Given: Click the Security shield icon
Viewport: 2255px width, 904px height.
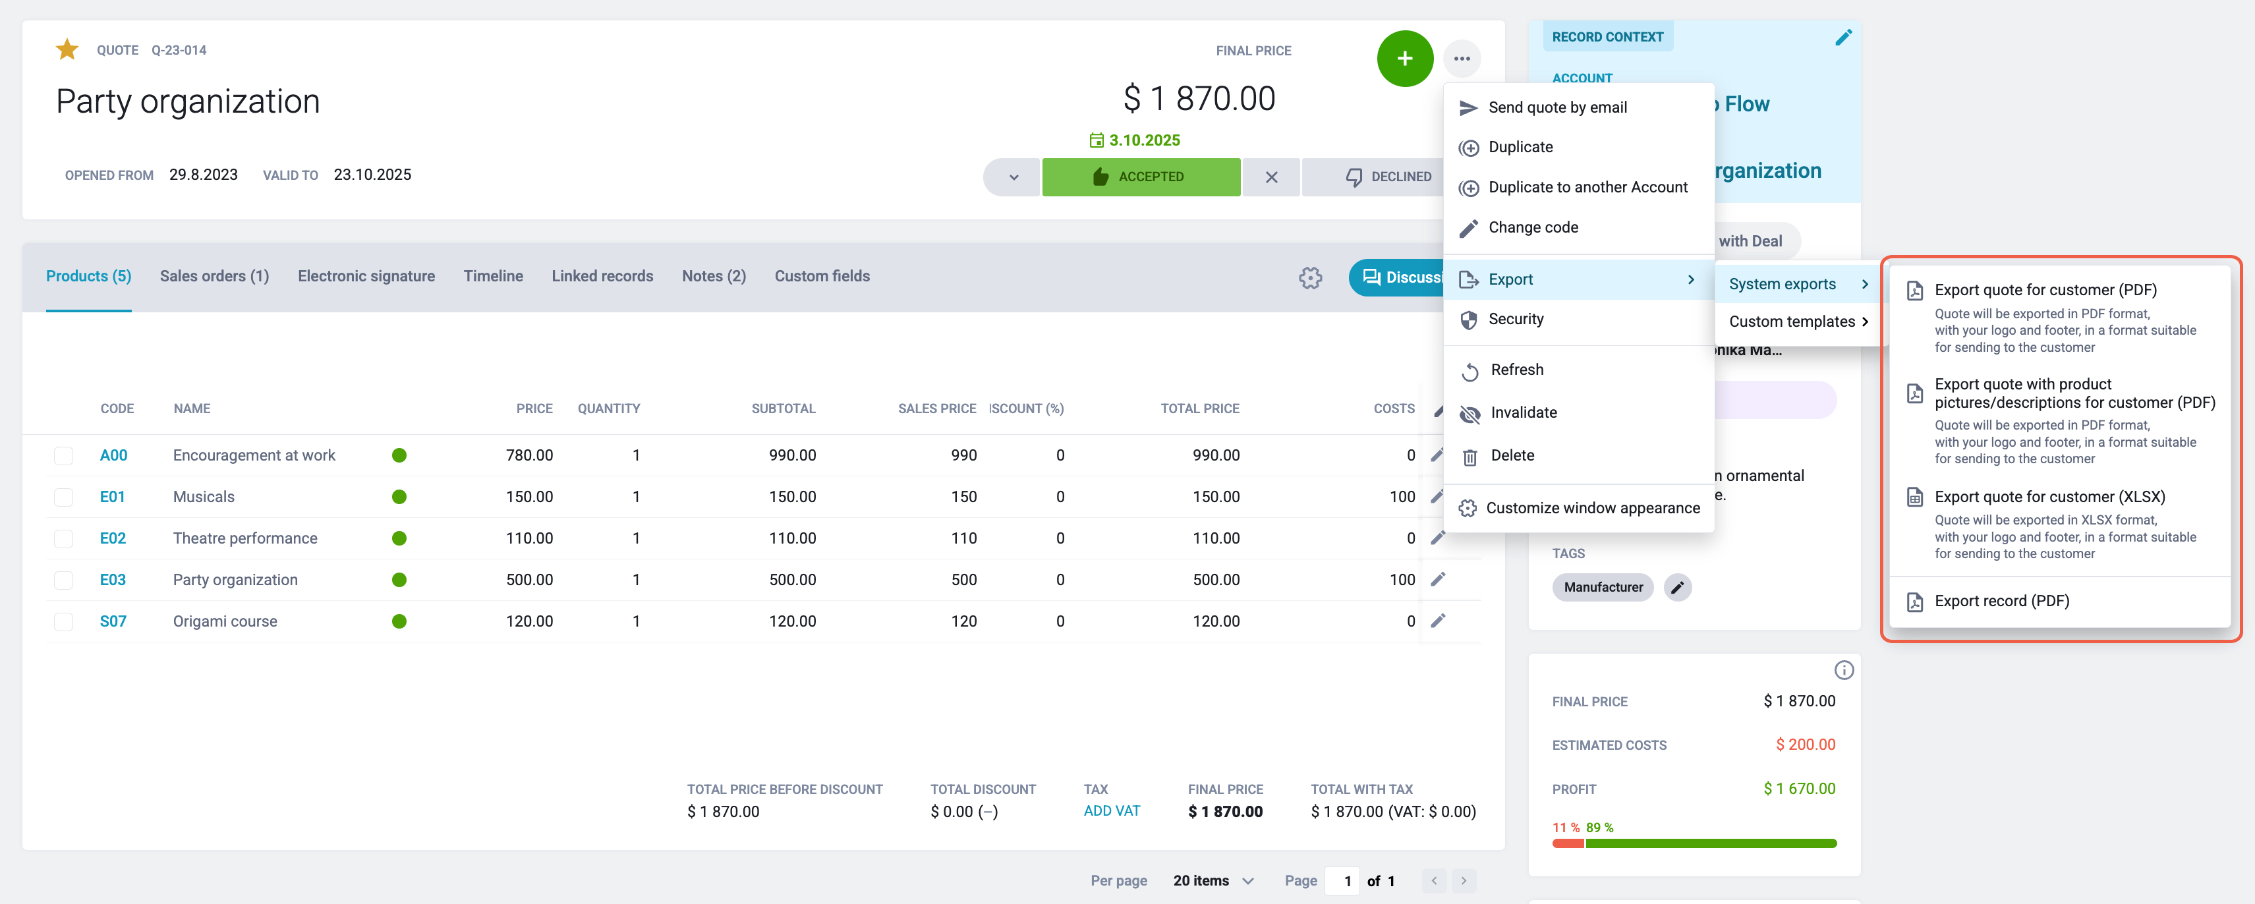Looking at the screenshot, I should [x=1469, y=320].
